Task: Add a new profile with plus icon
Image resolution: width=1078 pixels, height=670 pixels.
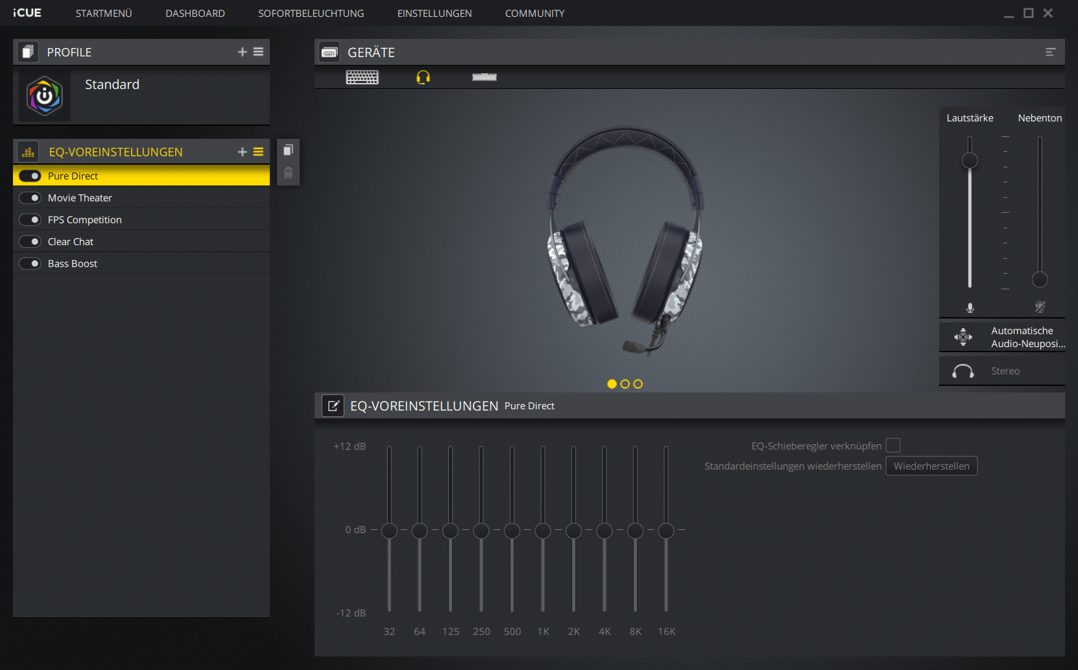Action: 242,52
